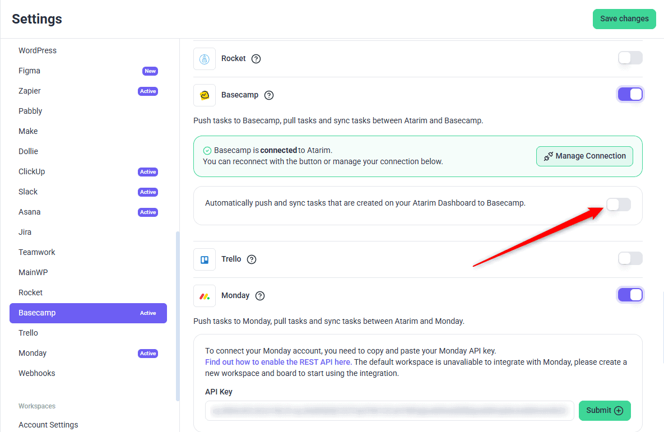Click the Monday logo icon
Screen dimensions: 664x432
point(205,296)
